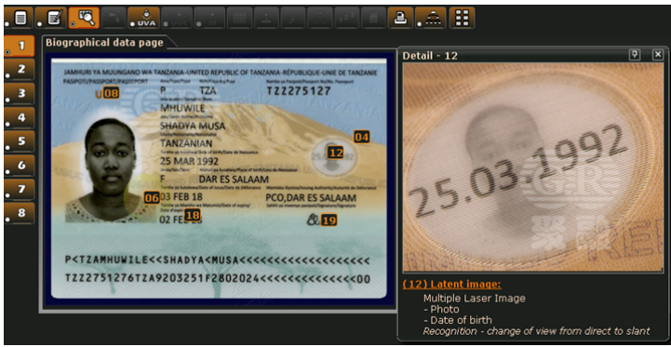671x347 pixels.
Task: Click the disabled UVC light icon
Action: [177, 18]
